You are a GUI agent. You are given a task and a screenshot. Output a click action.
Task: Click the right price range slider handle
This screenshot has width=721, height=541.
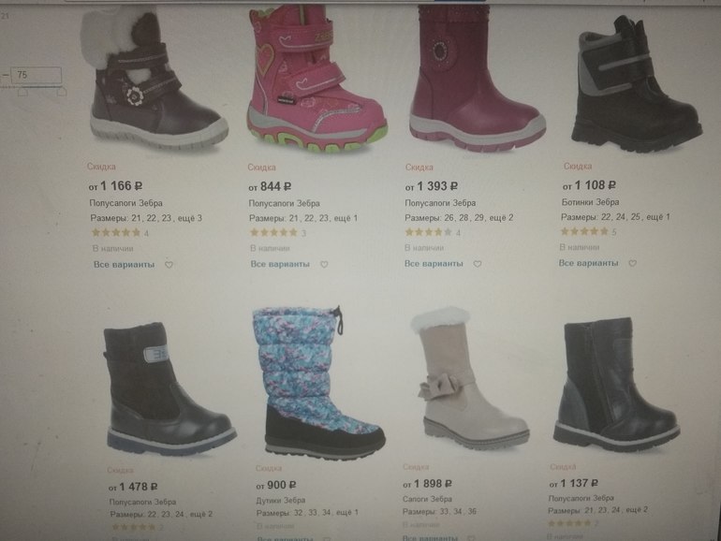click(62, 92)
